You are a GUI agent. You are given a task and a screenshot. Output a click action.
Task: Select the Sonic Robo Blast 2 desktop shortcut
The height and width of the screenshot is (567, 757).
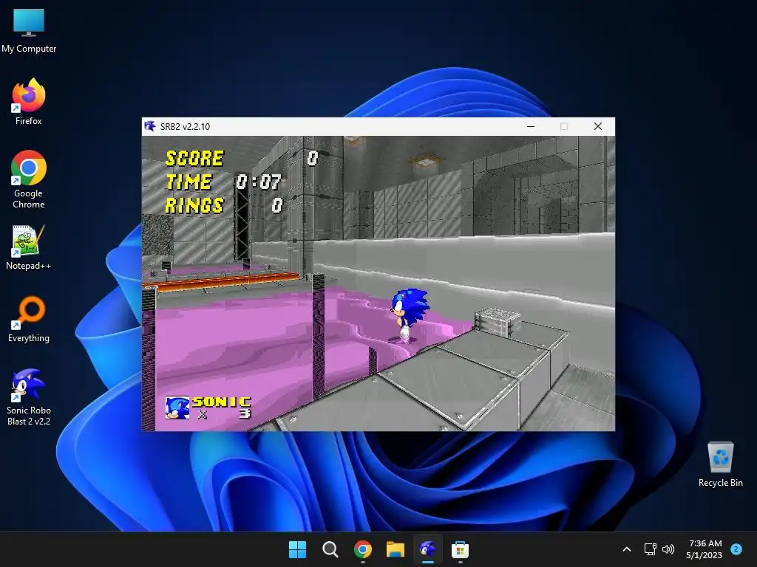29,397
